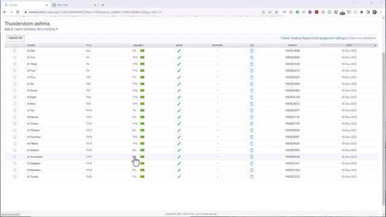Open the browser side panel icon

[x=368, y=12]
